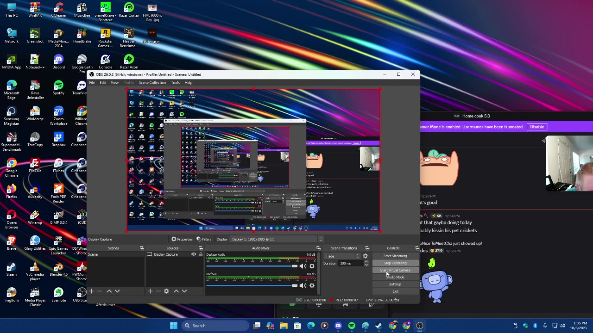Open OBS Settings from Controls
This screenshot has height=333, width=593.
(395, 284)
